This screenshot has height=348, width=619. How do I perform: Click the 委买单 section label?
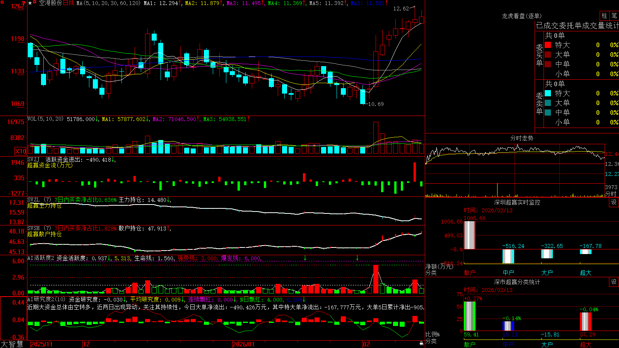point(539,55)
